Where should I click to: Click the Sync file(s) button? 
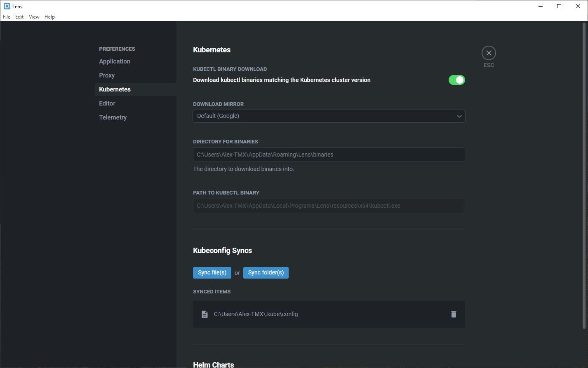click(x=212, y=273)
